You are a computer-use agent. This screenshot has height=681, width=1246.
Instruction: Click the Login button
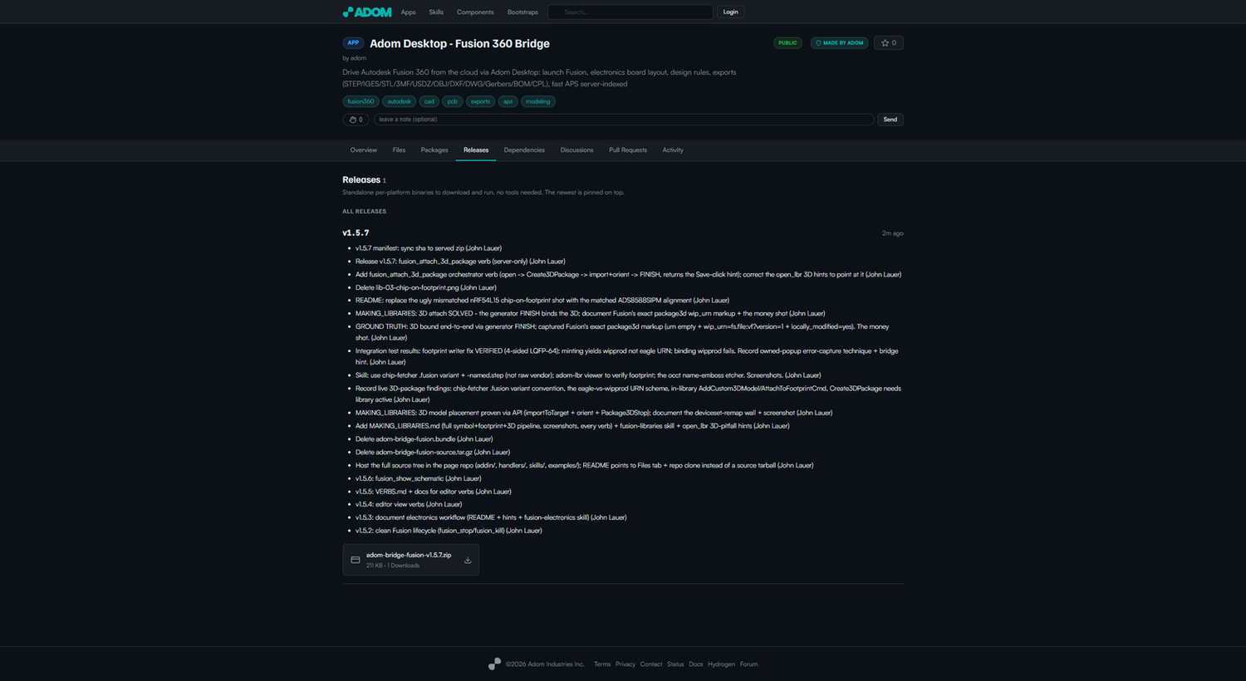pyautogui.click(x=730, y=12)
